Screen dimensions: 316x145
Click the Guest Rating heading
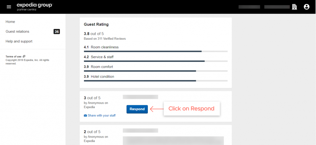[x=96, y=24]
